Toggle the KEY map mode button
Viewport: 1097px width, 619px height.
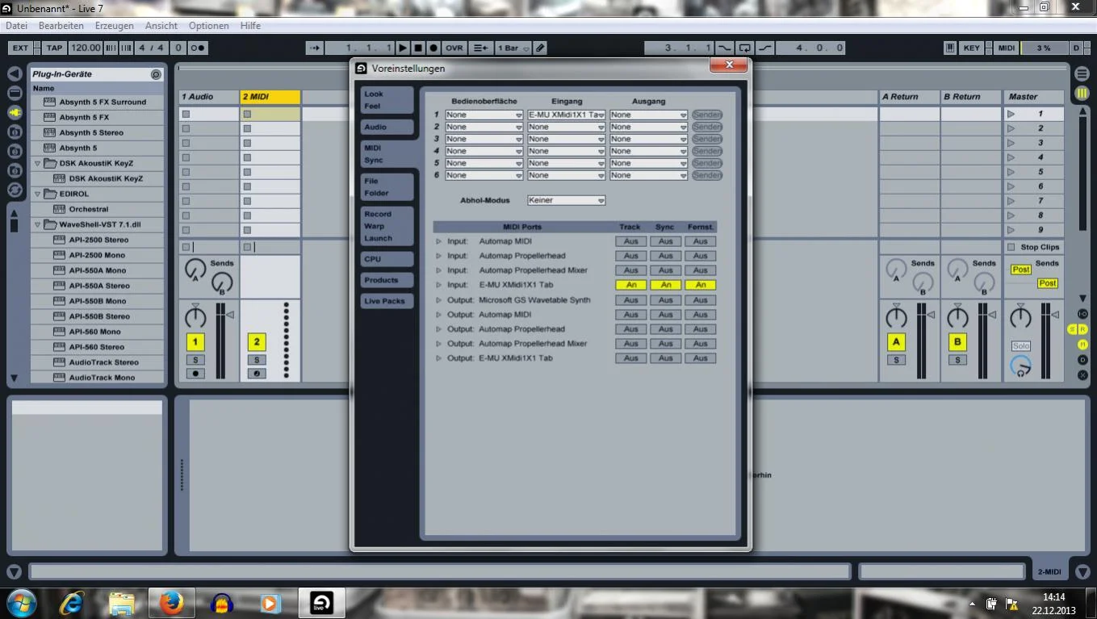pyautogui.click(x=972, y=48)
